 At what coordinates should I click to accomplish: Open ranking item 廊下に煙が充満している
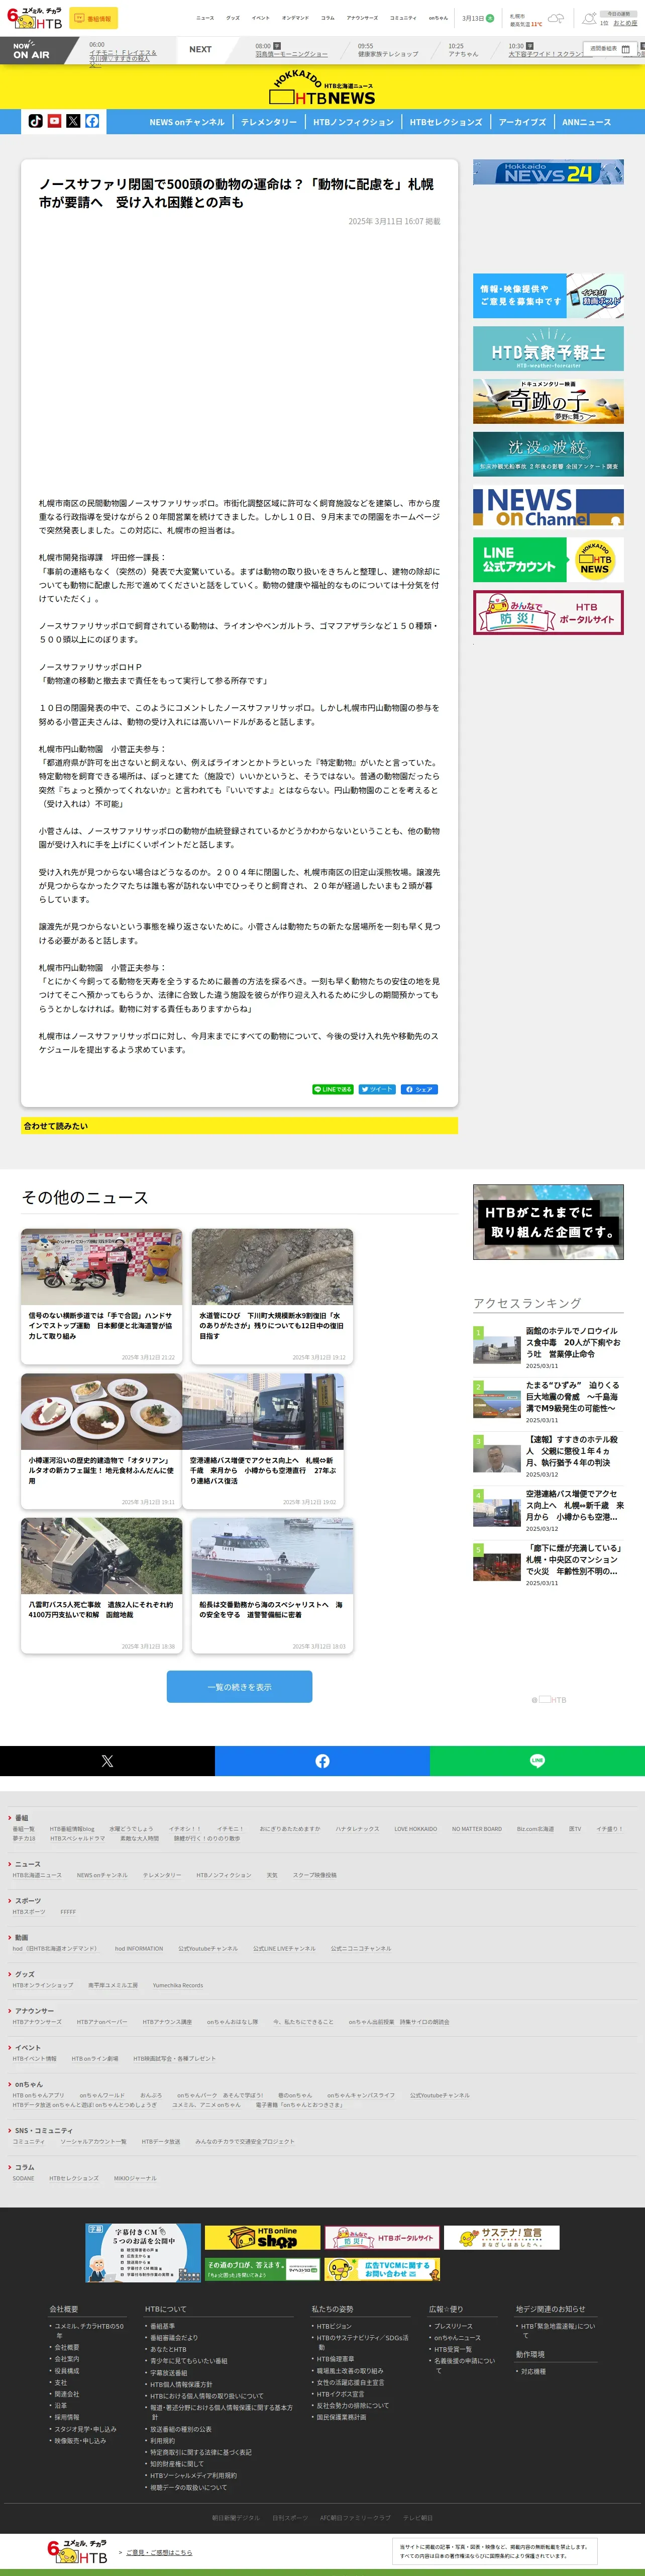[x=548, y=1564]
